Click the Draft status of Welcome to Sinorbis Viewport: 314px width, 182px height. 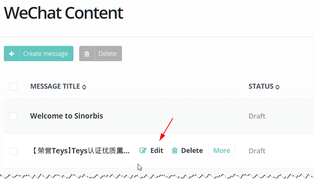(x=257, y=116)
